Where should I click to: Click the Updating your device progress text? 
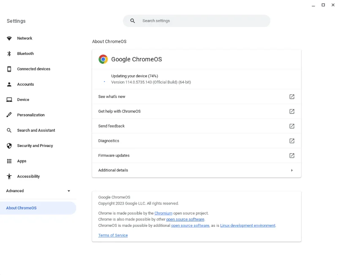tap(135, 76)
